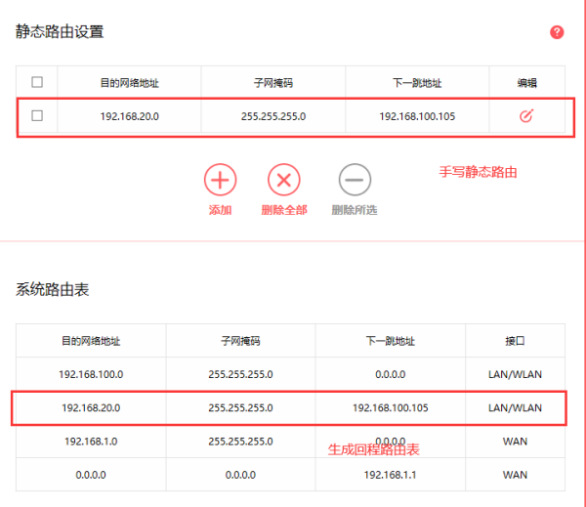Select the 192.168.100.0 row in system routing table

tap(91, 374)
